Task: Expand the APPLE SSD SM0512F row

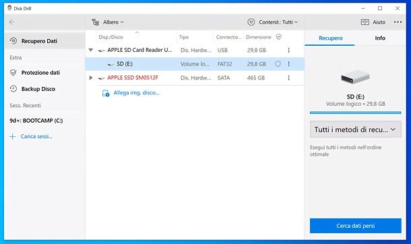Action: point(91,78)
